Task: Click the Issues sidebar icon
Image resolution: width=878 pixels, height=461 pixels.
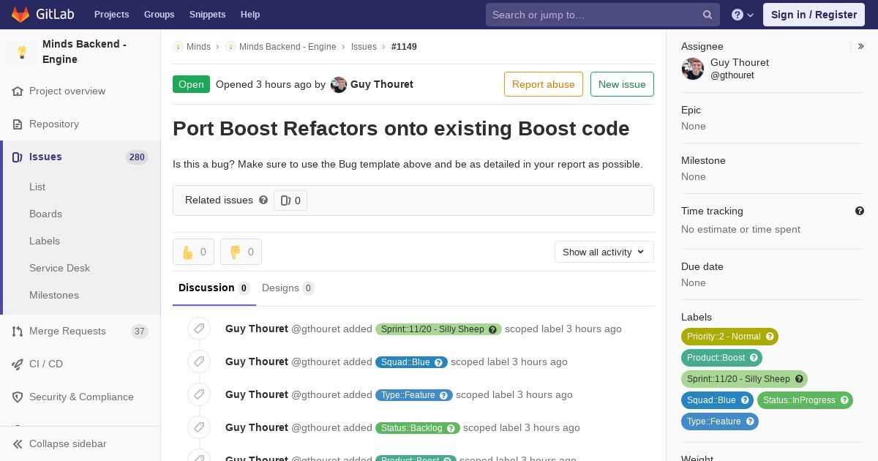Action: point(18,157)
